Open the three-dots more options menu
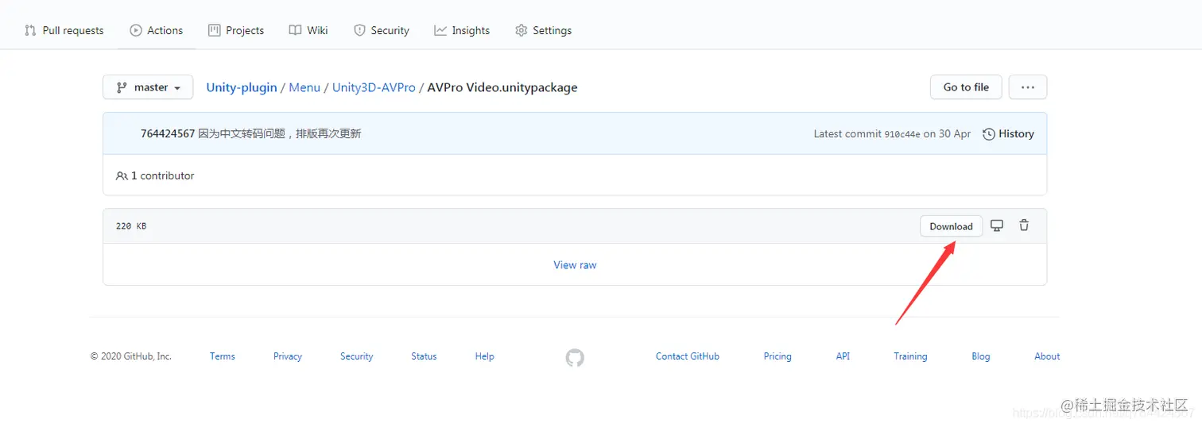Viewport: 1202px width, 427px height. (x=1028, y=87)
